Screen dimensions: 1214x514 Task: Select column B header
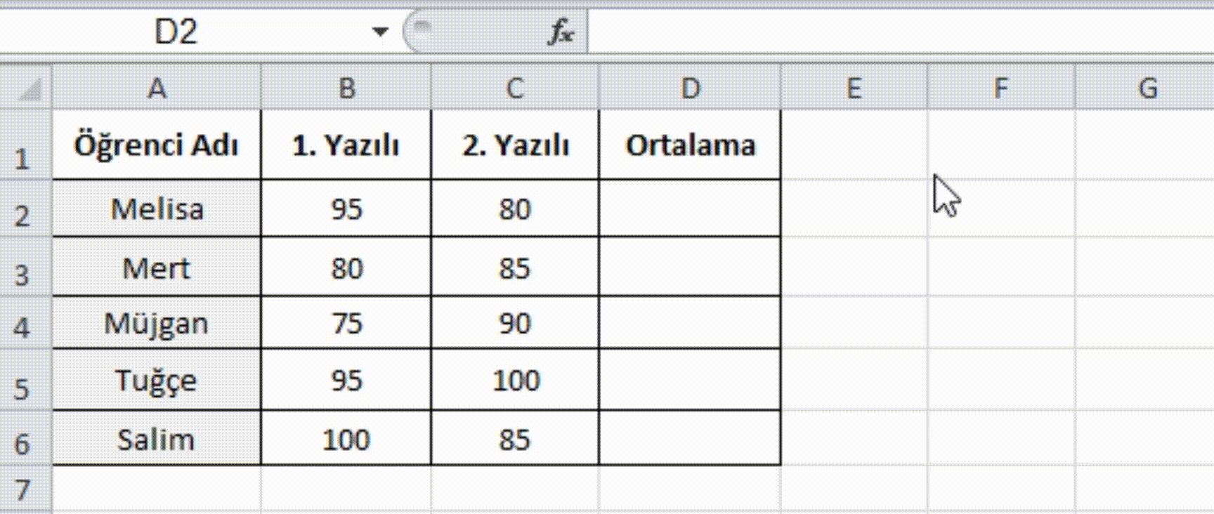pos(346,88)
